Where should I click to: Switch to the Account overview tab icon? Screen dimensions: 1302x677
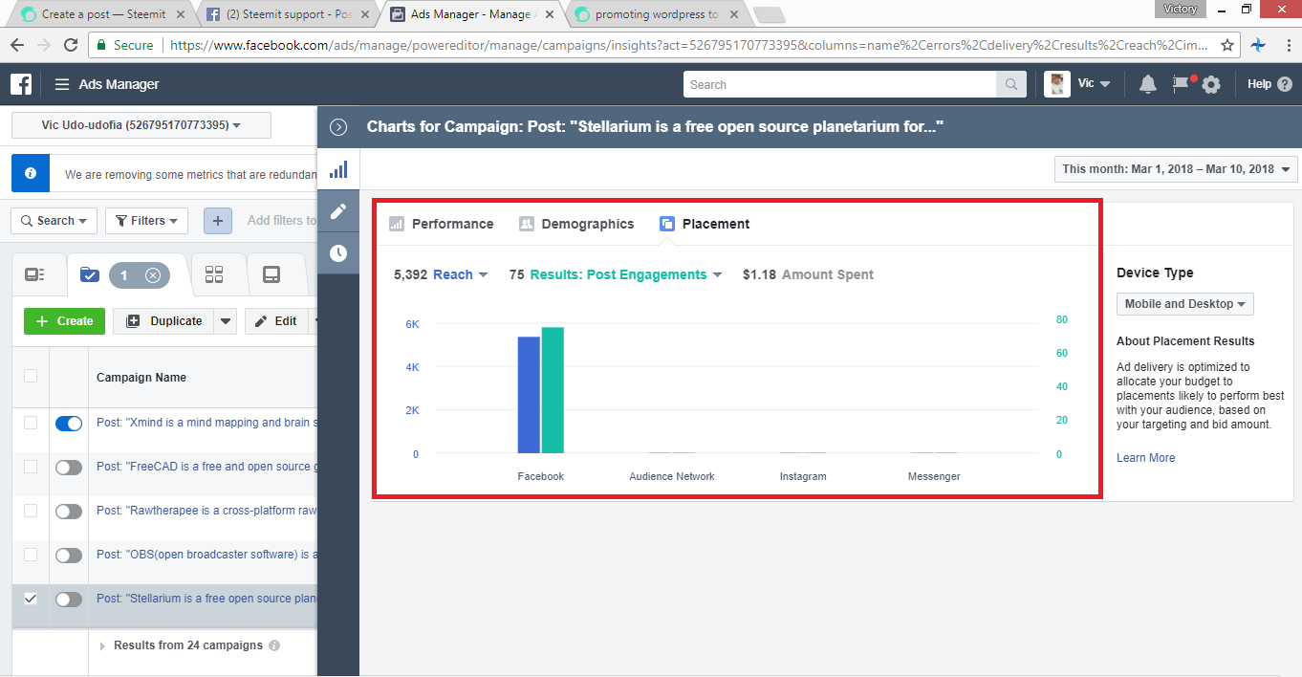(35, 275)
